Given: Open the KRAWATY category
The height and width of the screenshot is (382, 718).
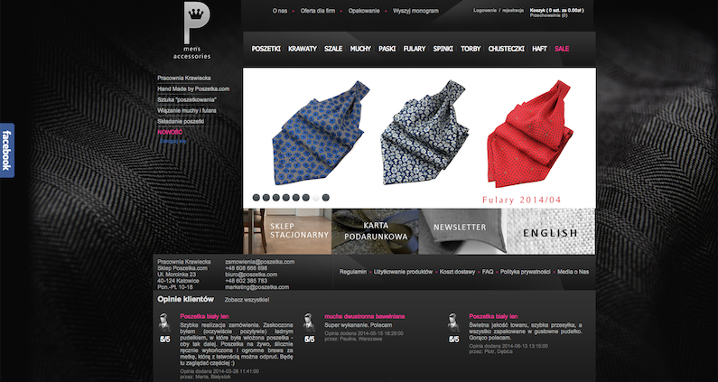Looking at the screenshot, I should click(x=303, y=49).
